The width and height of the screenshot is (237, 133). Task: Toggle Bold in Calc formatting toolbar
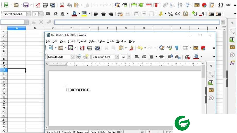click(x=48, y=14)
